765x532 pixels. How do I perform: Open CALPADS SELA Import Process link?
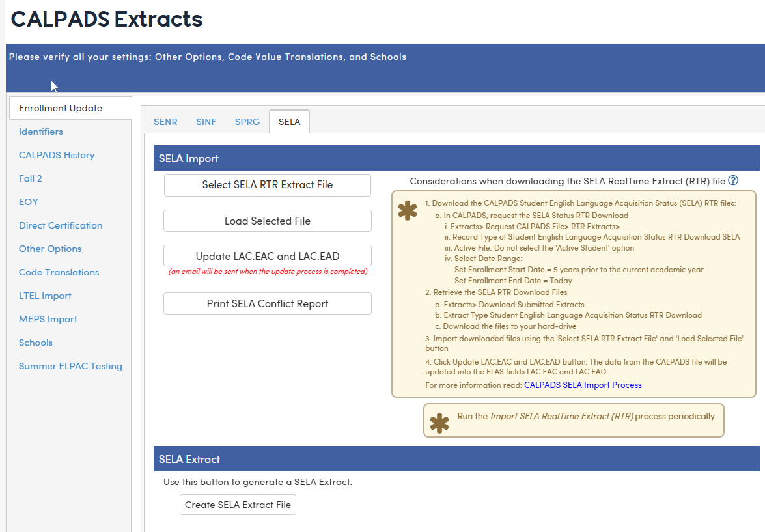click(583, 385)
